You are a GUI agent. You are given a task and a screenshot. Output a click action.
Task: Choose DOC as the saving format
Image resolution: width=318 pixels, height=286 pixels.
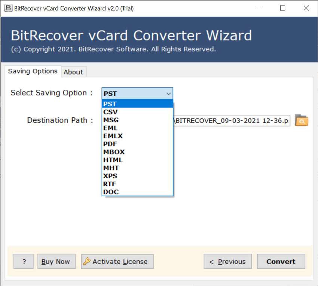(x=137, y=192)
